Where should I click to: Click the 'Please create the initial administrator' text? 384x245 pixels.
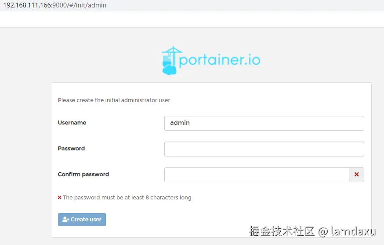click(114, 100)
